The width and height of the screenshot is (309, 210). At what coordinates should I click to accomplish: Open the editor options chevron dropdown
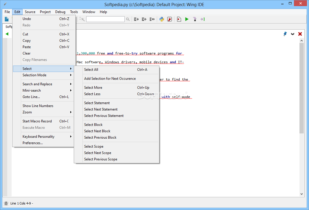(293, 34)
